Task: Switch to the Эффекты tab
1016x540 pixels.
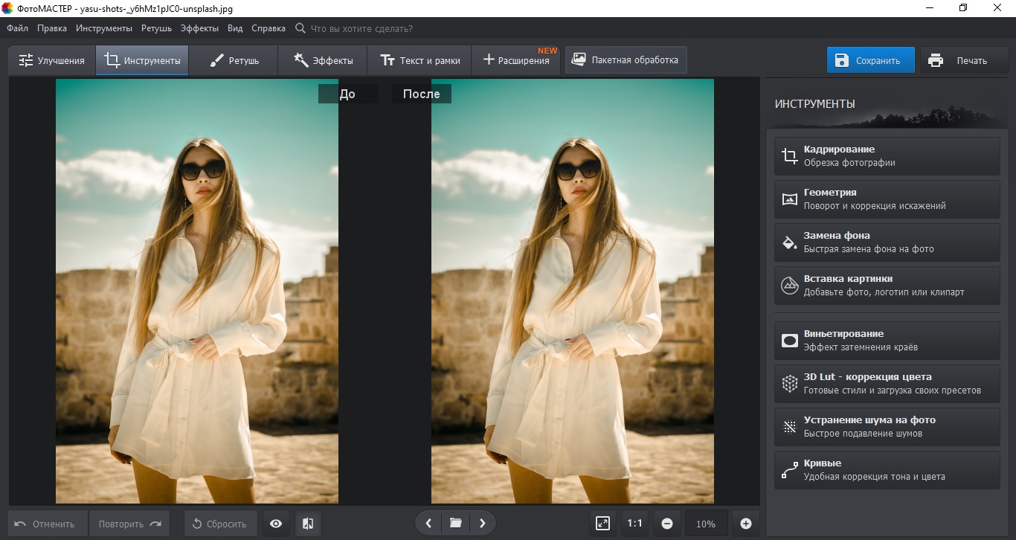Action: 324,60
